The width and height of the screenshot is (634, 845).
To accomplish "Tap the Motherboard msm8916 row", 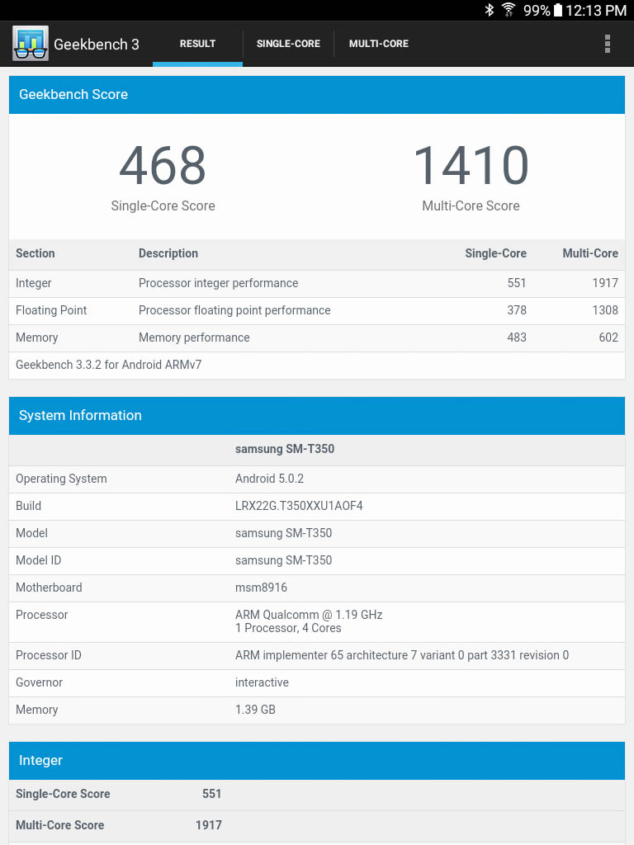I will pyautogui.click(x=317, y=588).
